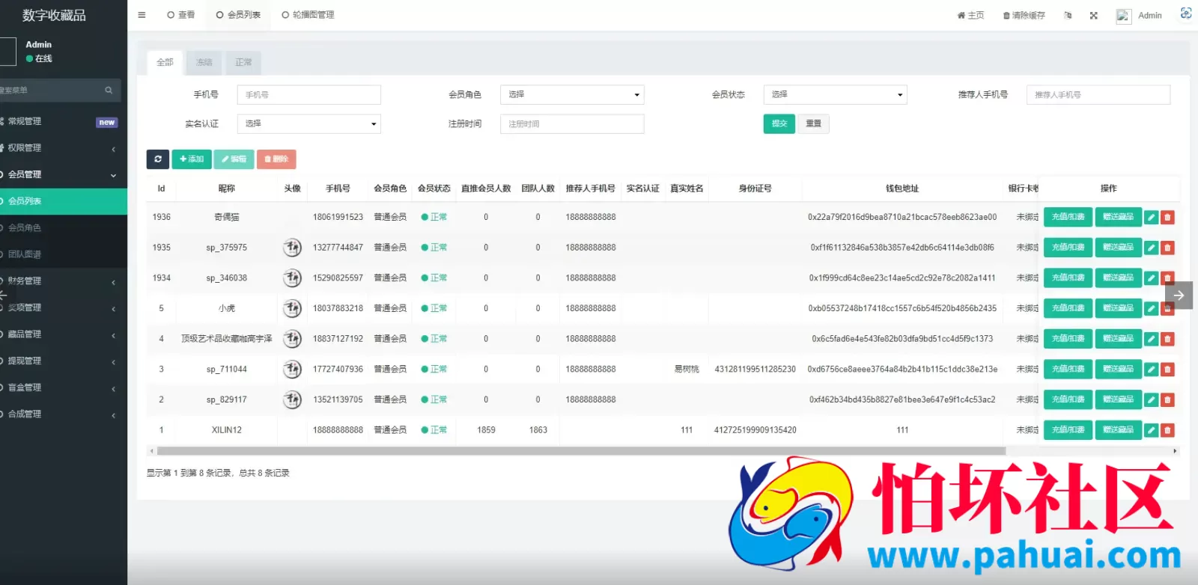The height and width of the screenshot is (585, 1198).
Task: Select the 正常 filter tab
Action: [x=243, y=62]
